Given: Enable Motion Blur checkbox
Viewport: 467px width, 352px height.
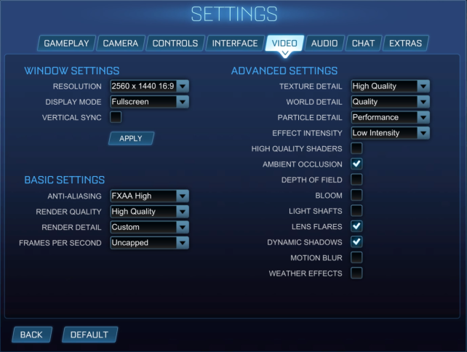Looking at the screenshot, I should pyautogui.click(x=356, y=257).
